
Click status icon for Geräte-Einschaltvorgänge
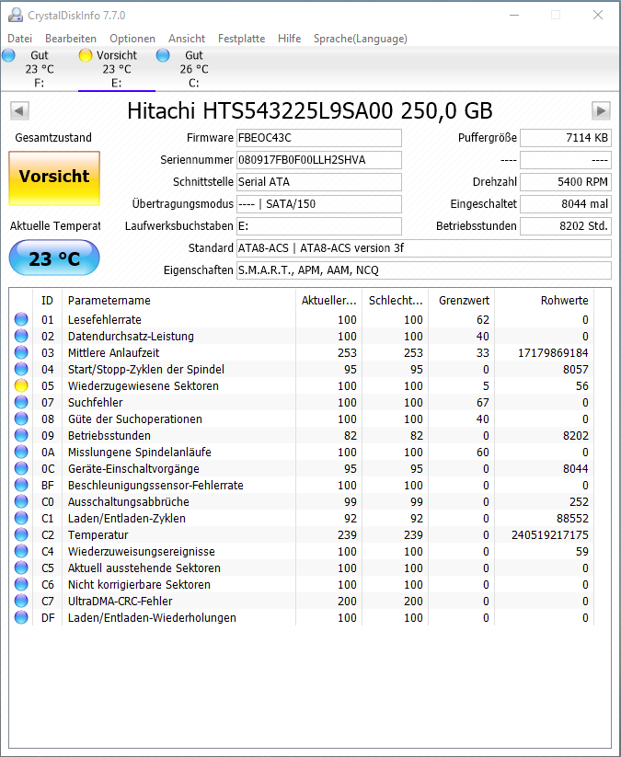(21, 468)
